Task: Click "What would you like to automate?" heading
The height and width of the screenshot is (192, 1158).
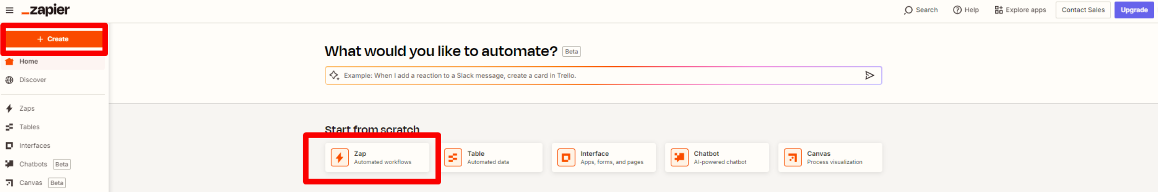Action: 441,51
